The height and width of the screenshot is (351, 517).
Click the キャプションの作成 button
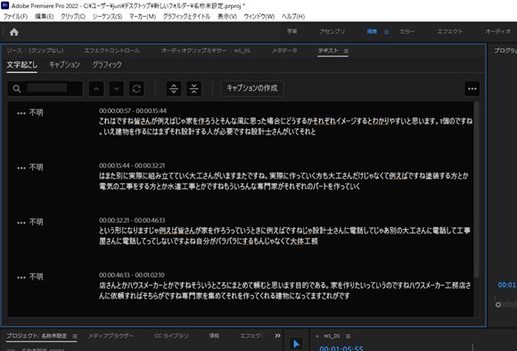coord(252,88)
